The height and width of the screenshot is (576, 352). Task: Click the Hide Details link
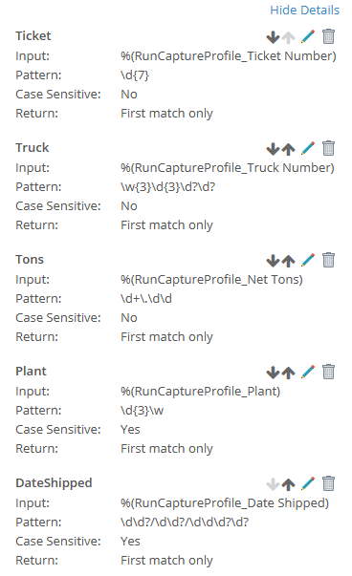click(x=304, y=10)
